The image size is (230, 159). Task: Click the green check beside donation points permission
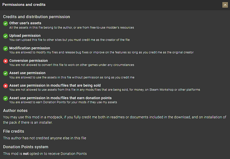(5, 98)
